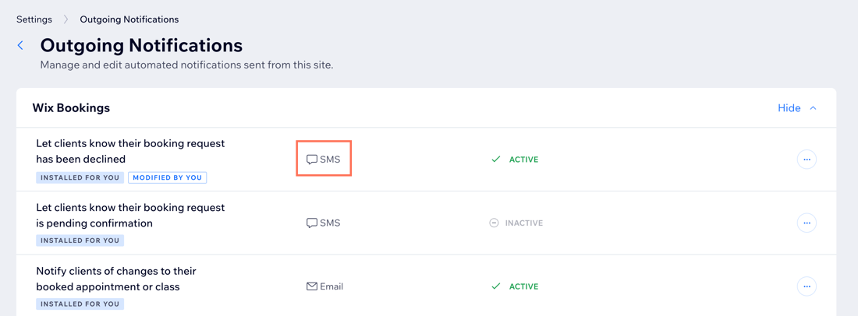Open 'booking request has been declined' notification
Image resolution: width=858 pixels, height=316 pixels.
[x=131, y=151]
